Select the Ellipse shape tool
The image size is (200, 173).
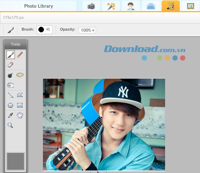point(10,105)
